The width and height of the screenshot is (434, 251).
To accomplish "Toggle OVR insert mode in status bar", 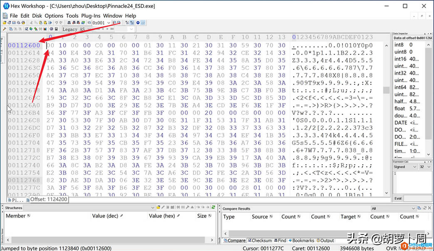I will click(x=392, y=248).
